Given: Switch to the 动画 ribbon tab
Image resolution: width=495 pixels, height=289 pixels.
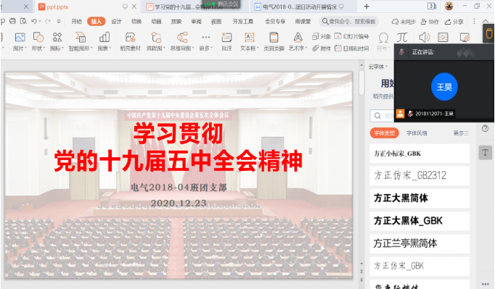Looking at the screenshot, I should [x=156, y=22].
